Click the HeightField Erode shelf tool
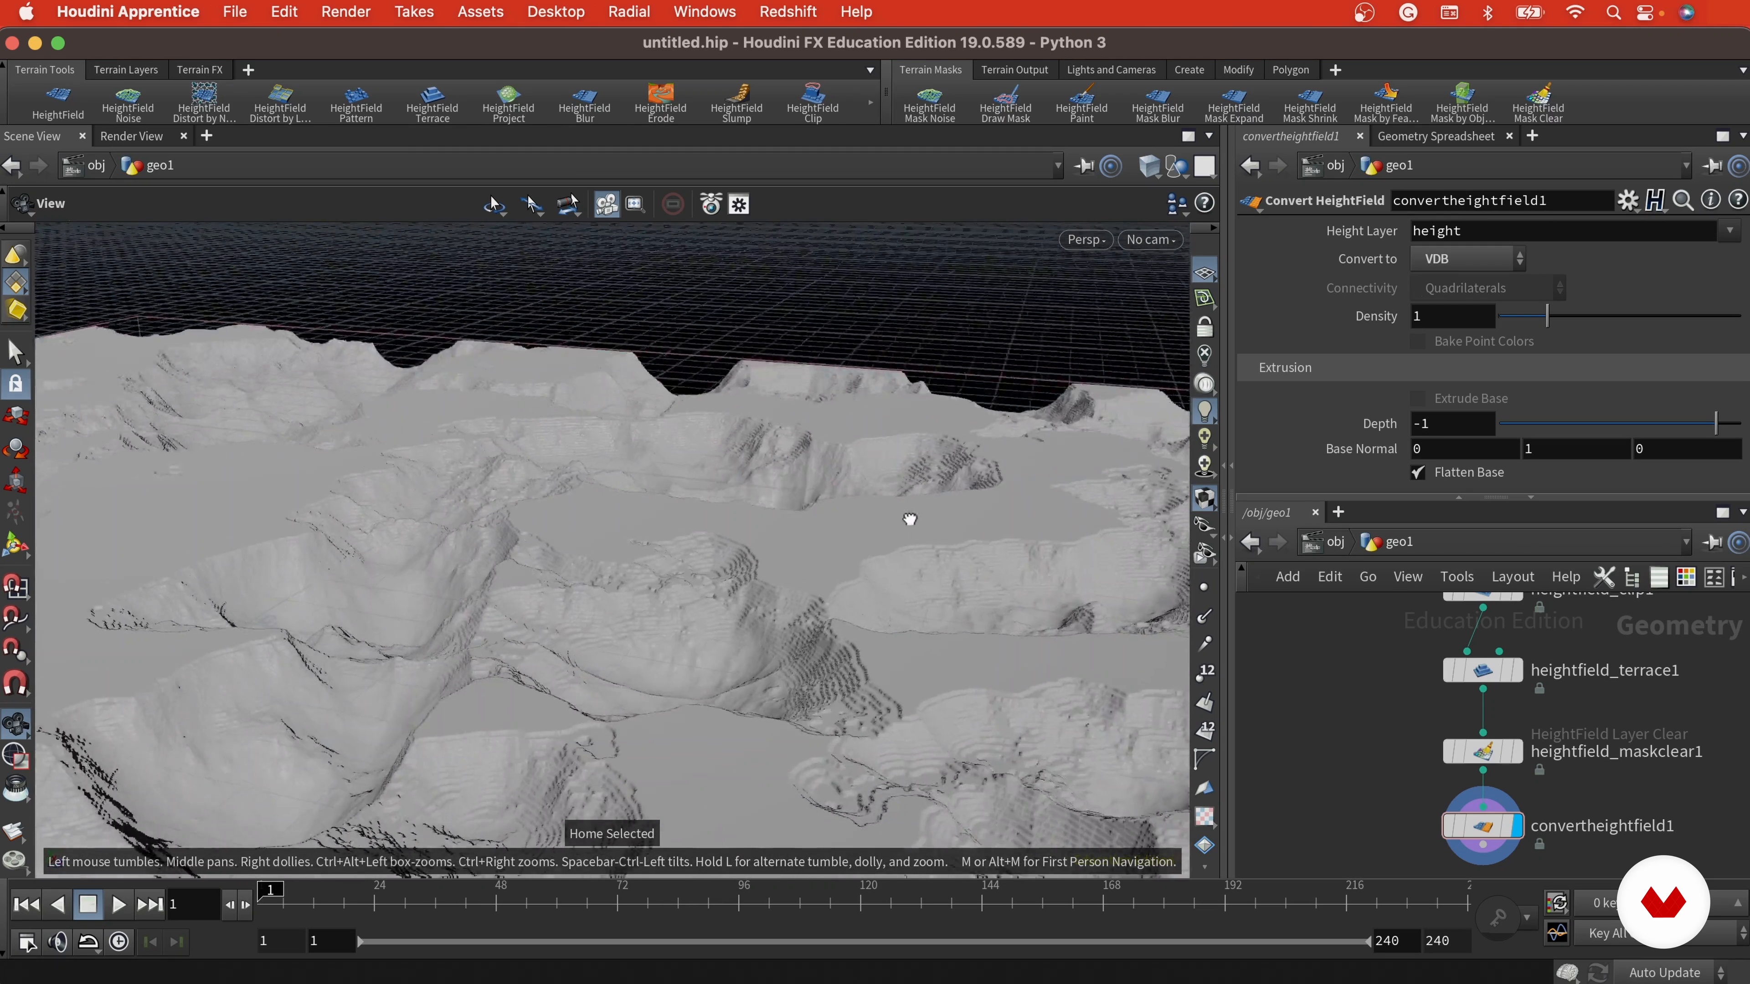 pyautogui.click(x=660, y=103)
